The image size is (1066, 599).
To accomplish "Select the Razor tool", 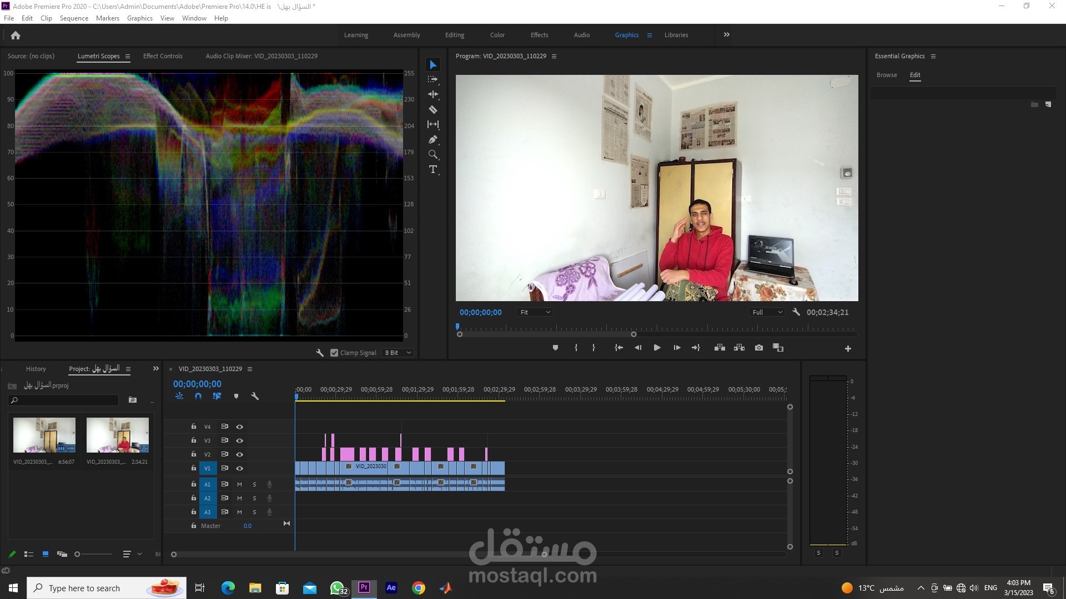I will click(x=433, y=109).
